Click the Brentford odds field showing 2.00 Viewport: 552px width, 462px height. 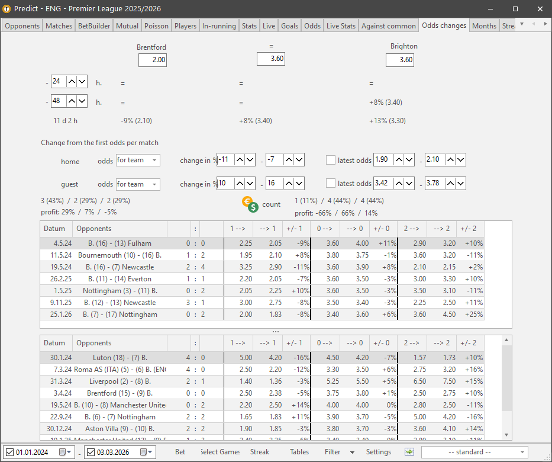[x=153, y=60]
